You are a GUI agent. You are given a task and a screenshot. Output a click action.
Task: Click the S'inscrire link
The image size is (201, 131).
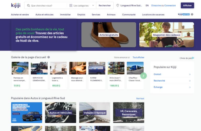(156, 5)
